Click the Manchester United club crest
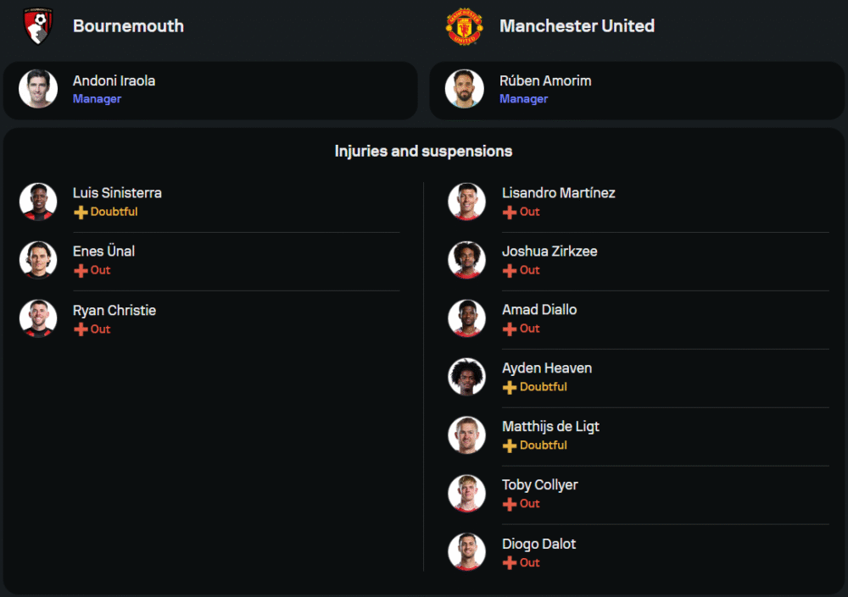 tap(464, 26)
